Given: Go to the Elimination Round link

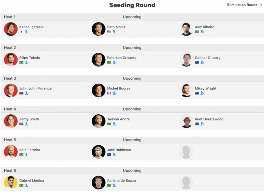Looking at the screenshot, I should [x=242, y=5].
